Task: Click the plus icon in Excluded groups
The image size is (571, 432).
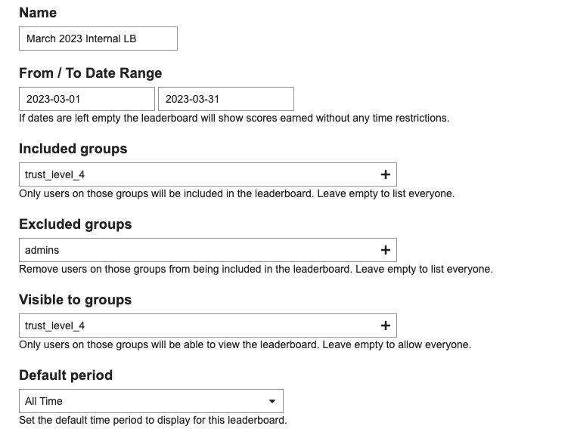Action: pos(385,250)
